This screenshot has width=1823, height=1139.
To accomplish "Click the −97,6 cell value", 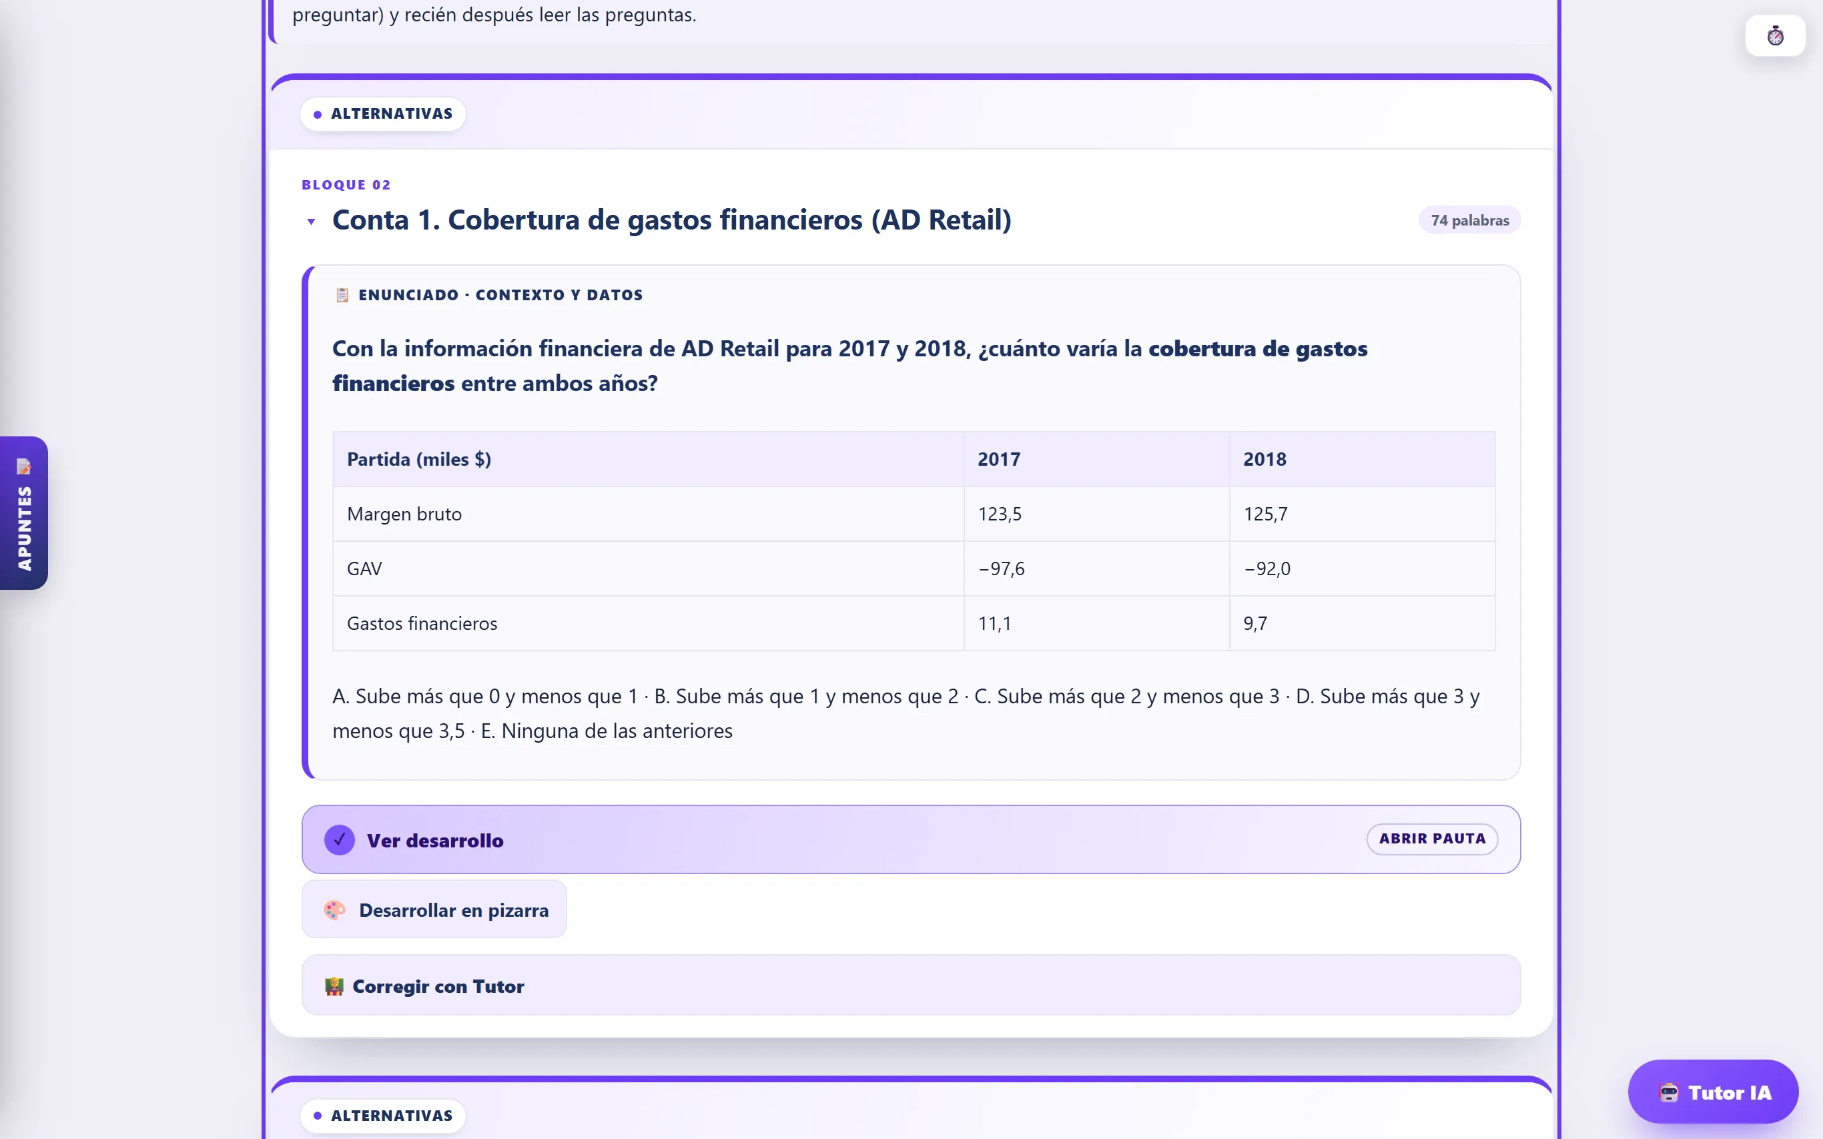I will (1001, 568).
